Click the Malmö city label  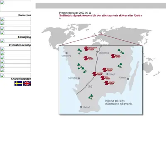pyautogui.click(x=86, y=107)
